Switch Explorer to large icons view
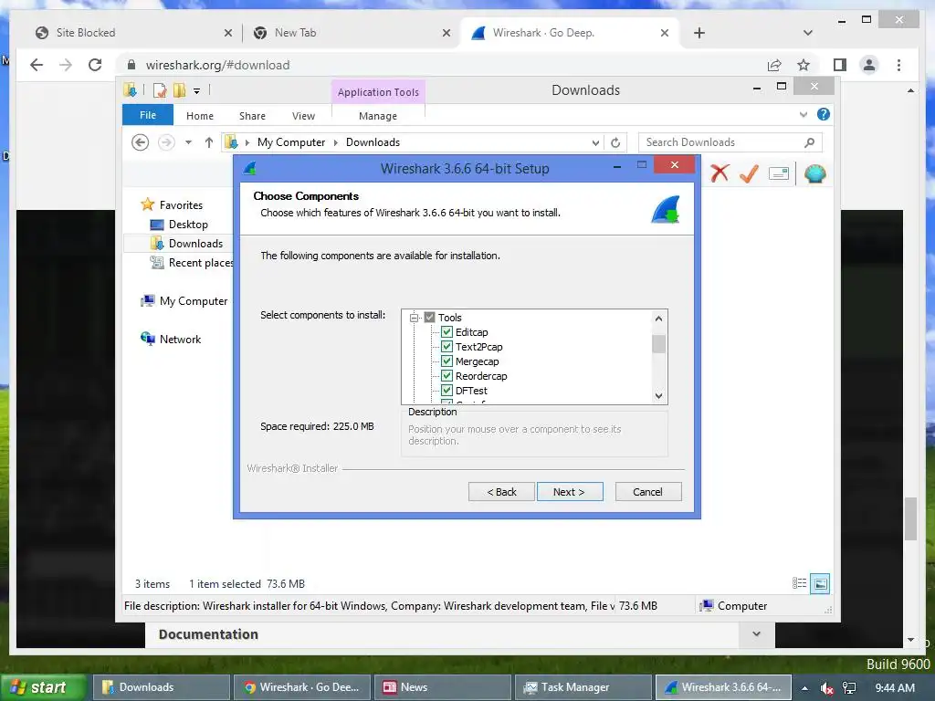The height and width of the screenshot is (701, 935). [x=821, y=583]
